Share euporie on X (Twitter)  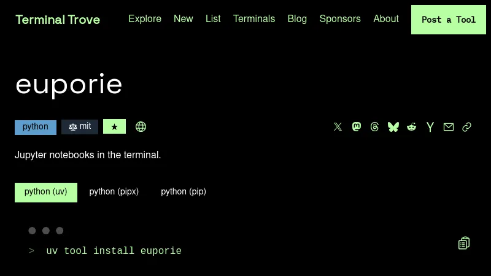coord(338,127)
